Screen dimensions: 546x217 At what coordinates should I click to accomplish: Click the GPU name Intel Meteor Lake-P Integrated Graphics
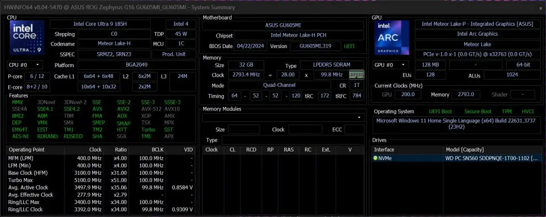[x=477, y=24]
